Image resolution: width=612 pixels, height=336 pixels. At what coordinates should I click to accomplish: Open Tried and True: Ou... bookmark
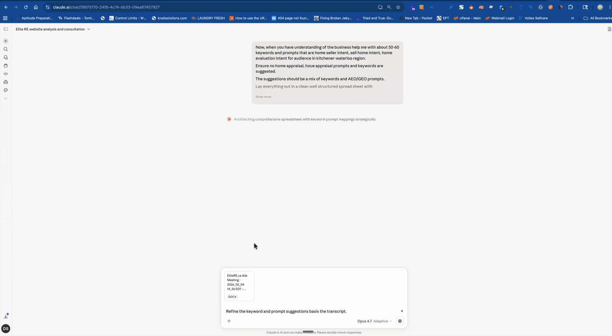(375, 18)
